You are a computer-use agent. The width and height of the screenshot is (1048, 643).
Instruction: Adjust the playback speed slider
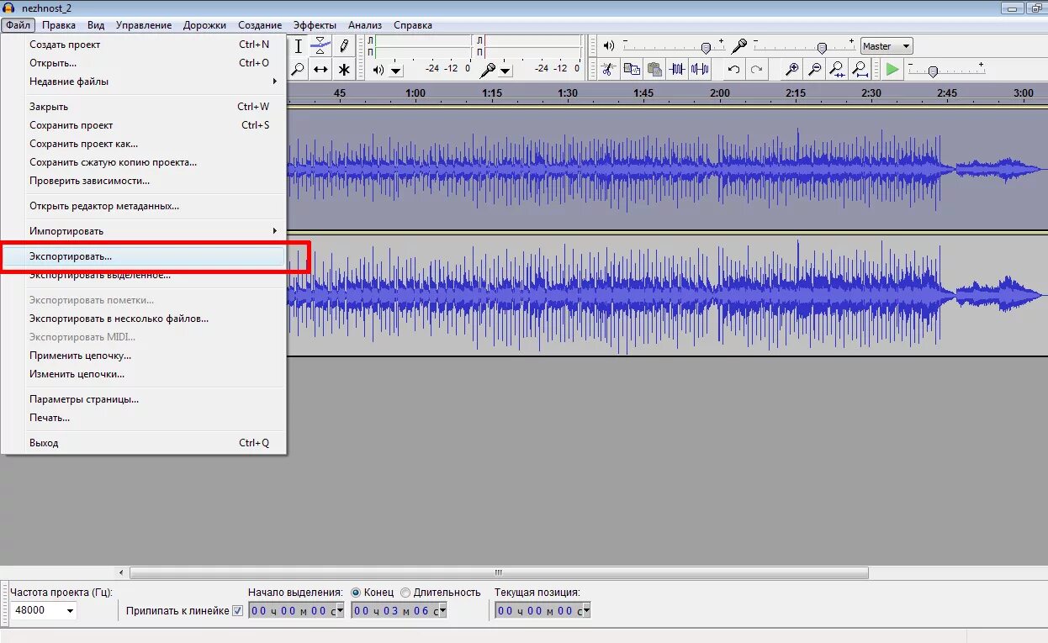[933, 71]
